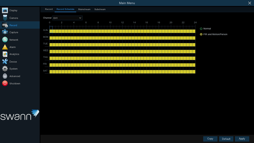Screen dimensions: 254x143
Task: Open the Record tab
Action: click(x=49, y=10)
